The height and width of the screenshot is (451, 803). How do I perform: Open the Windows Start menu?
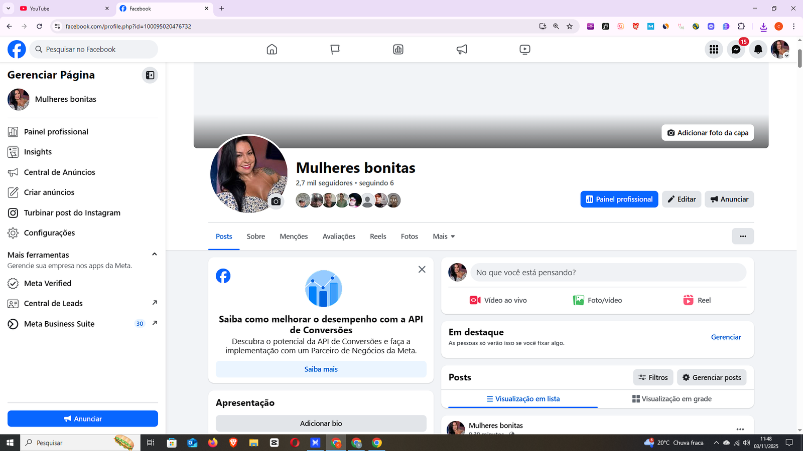tap(10, 442)
